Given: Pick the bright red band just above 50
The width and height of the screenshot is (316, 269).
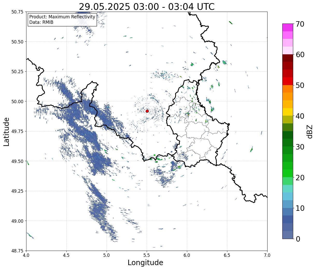Looking at the screenshot, I should tap(288, 81).
